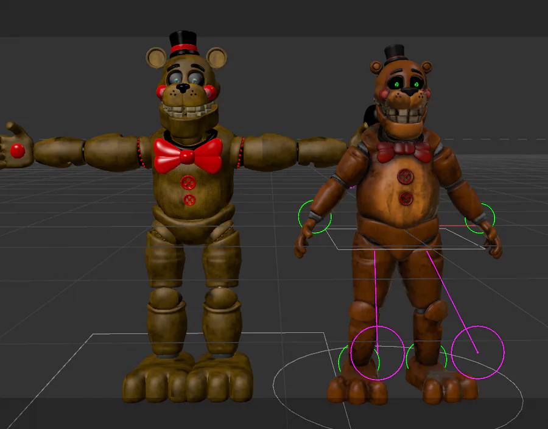Select green wrist control circle on screen-left hand

pyautogui.click(x=315, y=217)
